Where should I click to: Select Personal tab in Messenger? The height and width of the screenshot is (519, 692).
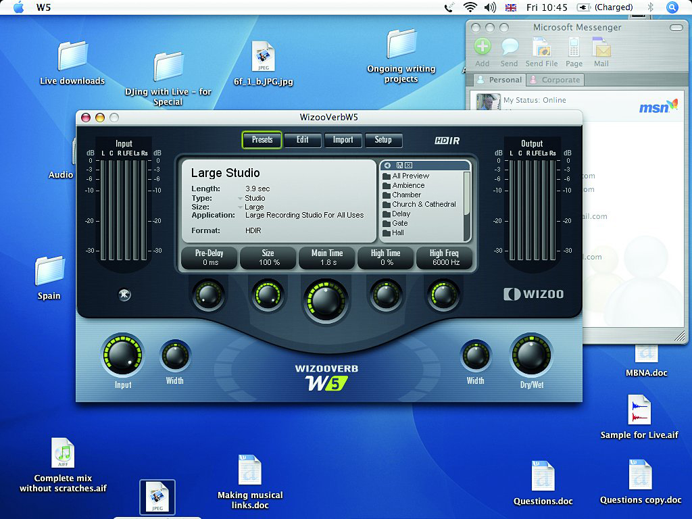(x=499, y=80)
